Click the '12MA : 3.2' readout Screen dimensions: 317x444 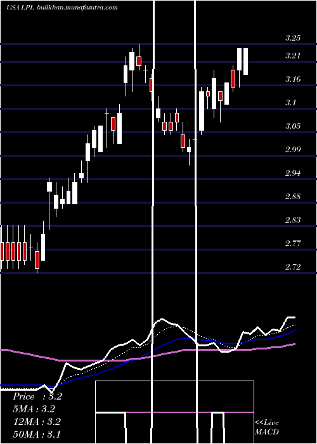tap(37, 422)
